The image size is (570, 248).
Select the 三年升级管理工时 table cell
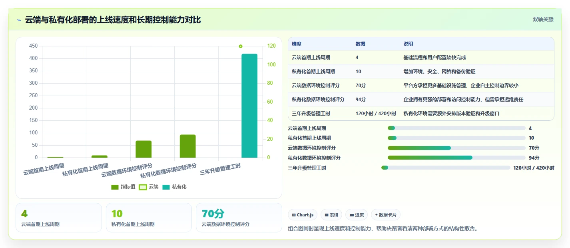click(x=320, y=114)
